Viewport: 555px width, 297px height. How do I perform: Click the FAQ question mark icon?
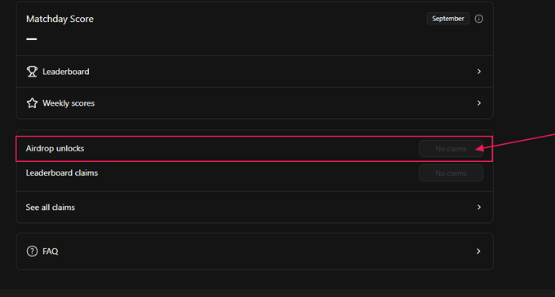pyautogui.click(x=32, y=251)
